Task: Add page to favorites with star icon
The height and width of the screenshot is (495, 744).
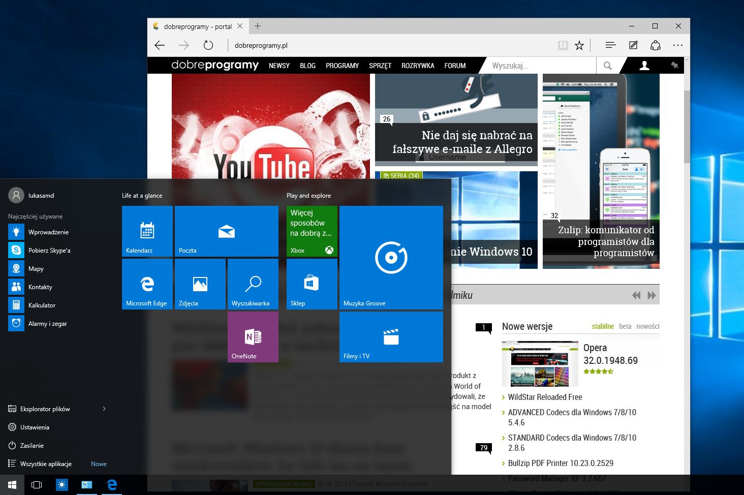Action: click(579, 45)
